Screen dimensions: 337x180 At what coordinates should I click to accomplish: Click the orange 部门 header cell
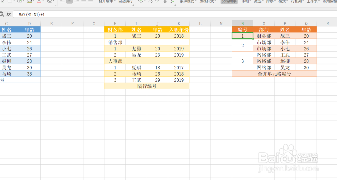click(x=264, y=30)
